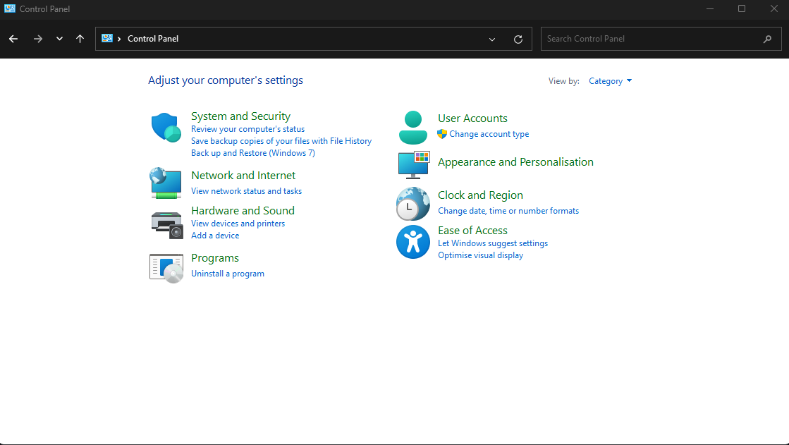Open Hardware and Sound heading
The width and height of the screenshot is (789, 445).
tap(243, 210)
